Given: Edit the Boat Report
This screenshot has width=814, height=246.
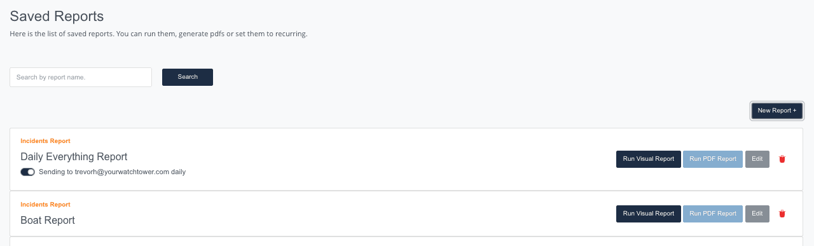Looking at the screenshot, I should 757,214.
